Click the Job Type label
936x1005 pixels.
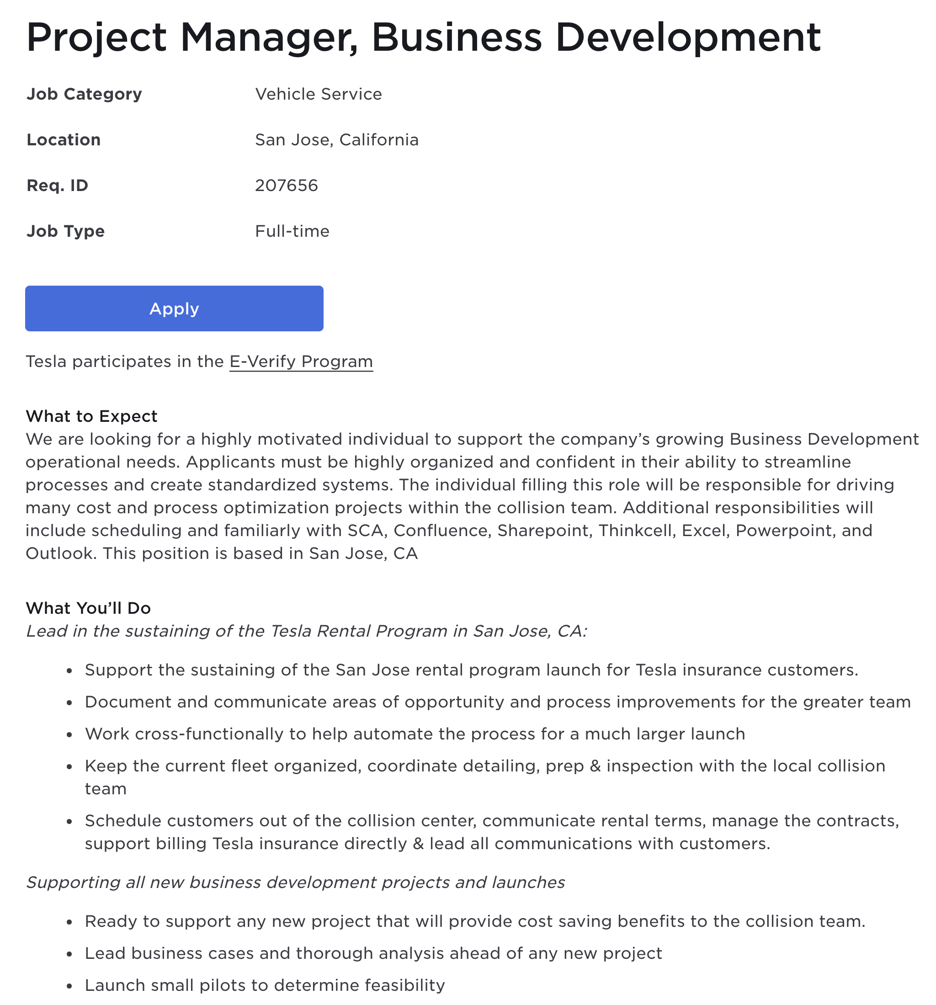click(65, 231)
